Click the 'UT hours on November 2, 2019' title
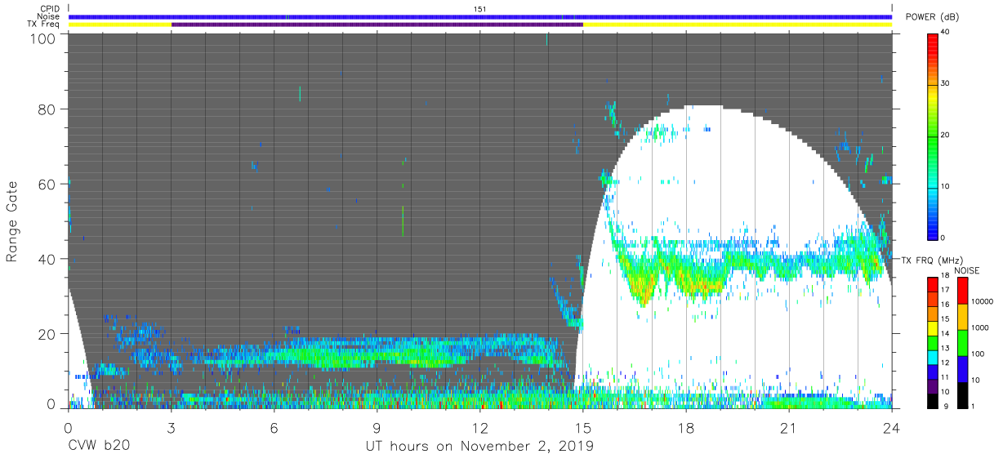1003x463 pixels. 479,447
